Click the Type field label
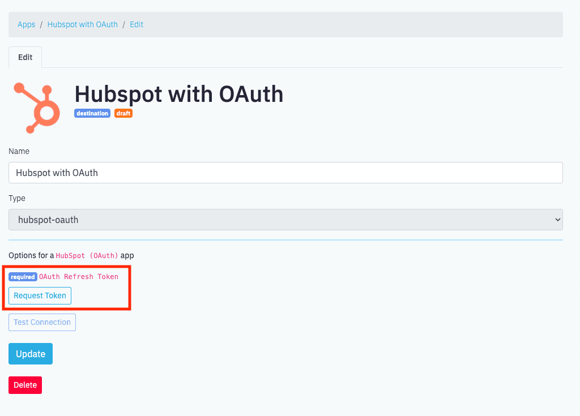 pos(17,198)
